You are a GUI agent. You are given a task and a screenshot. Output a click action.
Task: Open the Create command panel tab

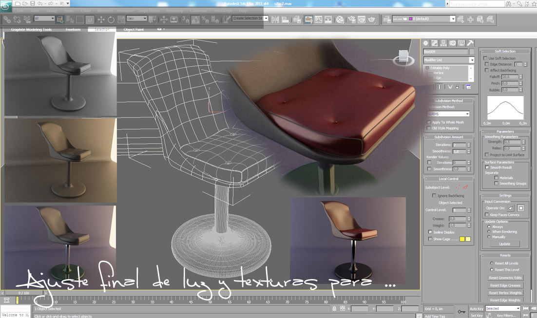pyautogui.click(x=426, y=43)
